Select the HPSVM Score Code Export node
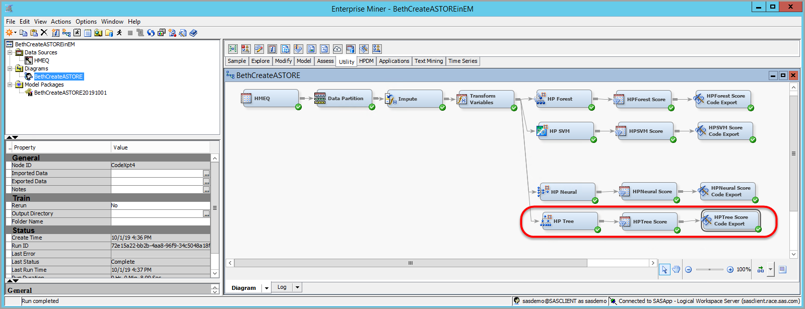Viewport: 805px width, 309px height. pos(725,131)
